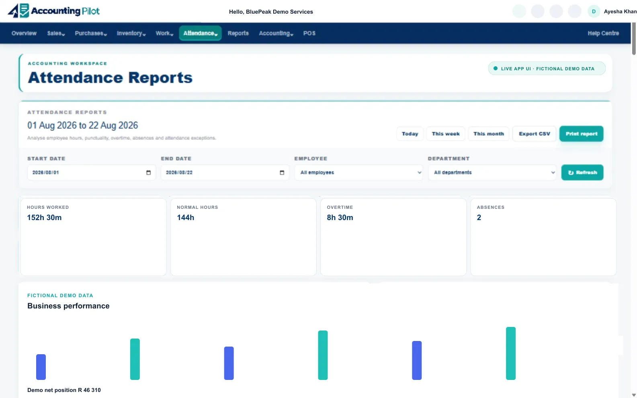
Task: Click the third round header icon
Action: click(x=556, y=11)
